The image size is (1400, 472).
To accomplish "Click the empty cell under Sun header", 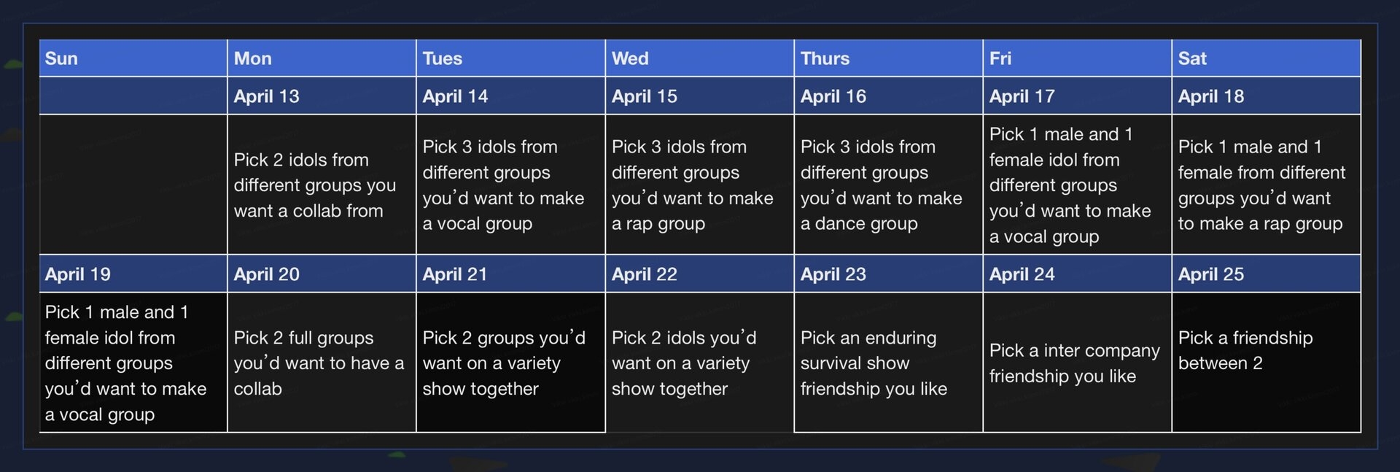I will pos(133,185).
